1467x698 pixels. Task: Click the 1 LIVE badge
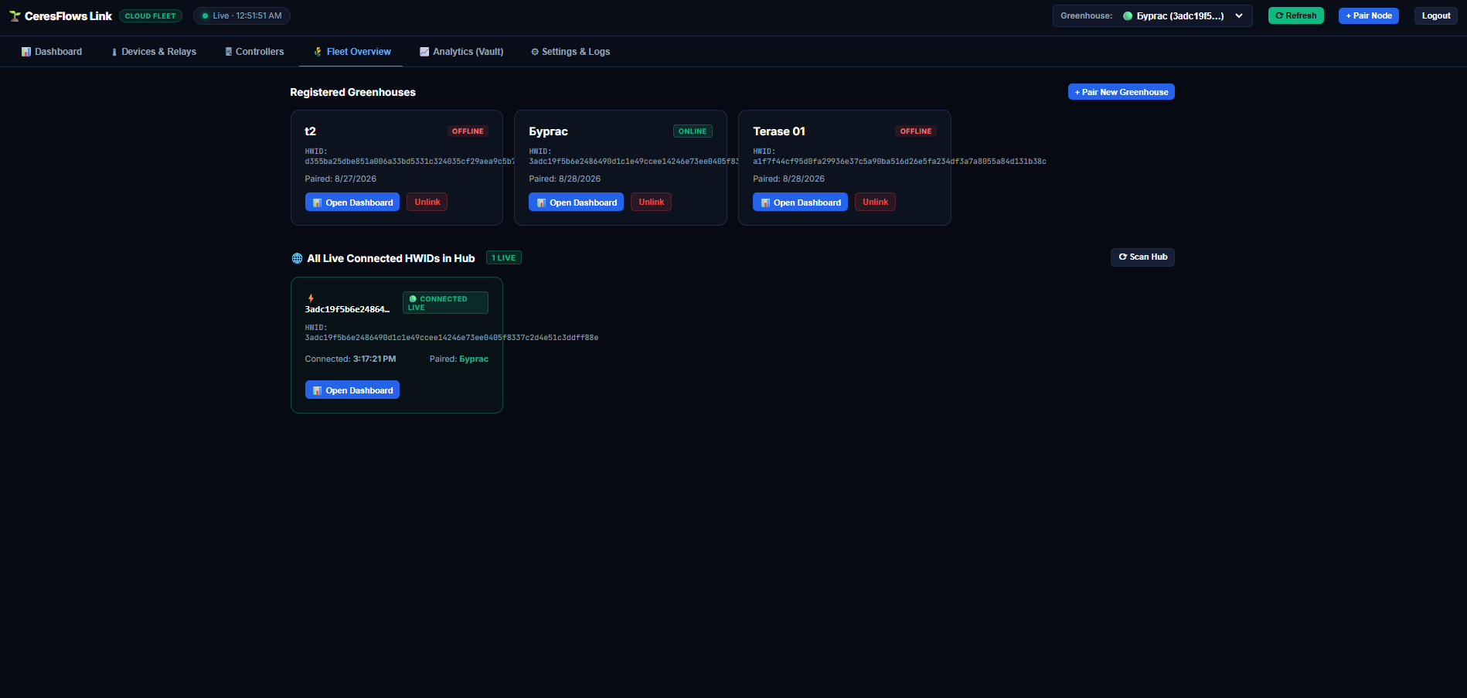[x=504, y=257]
